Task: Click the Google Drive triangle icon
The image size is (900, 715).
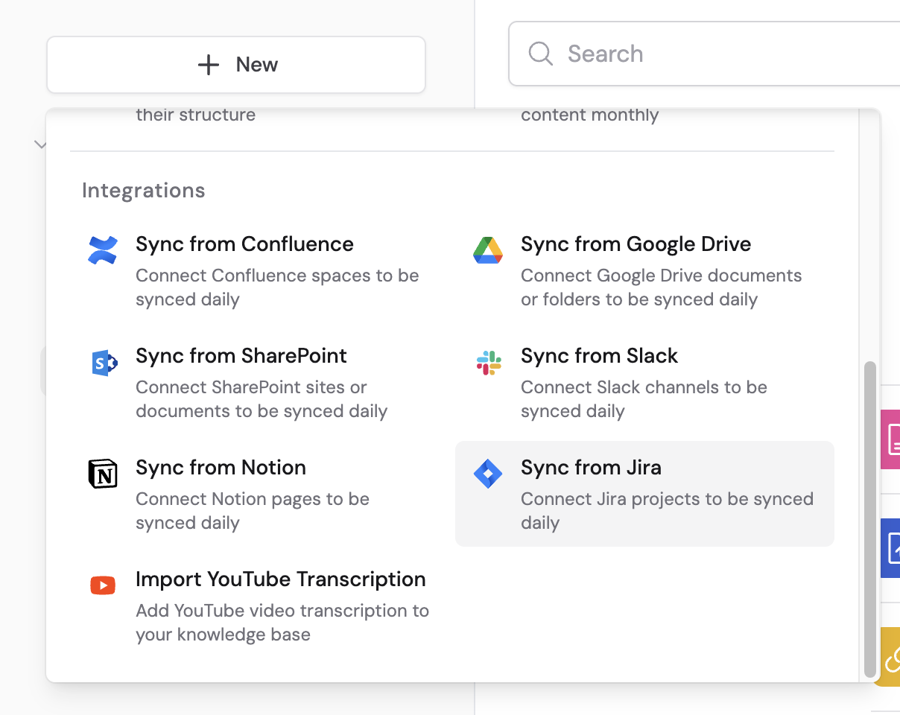Action: click(x=488, y=250)
